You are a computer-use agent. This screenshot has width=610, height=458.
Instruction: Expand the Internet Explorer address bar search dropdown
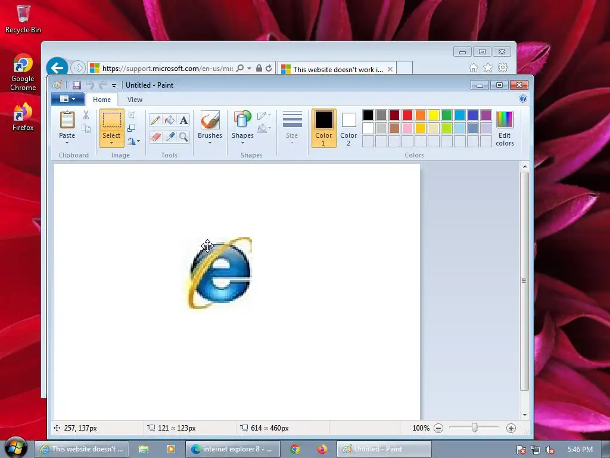tap(249, 68)
